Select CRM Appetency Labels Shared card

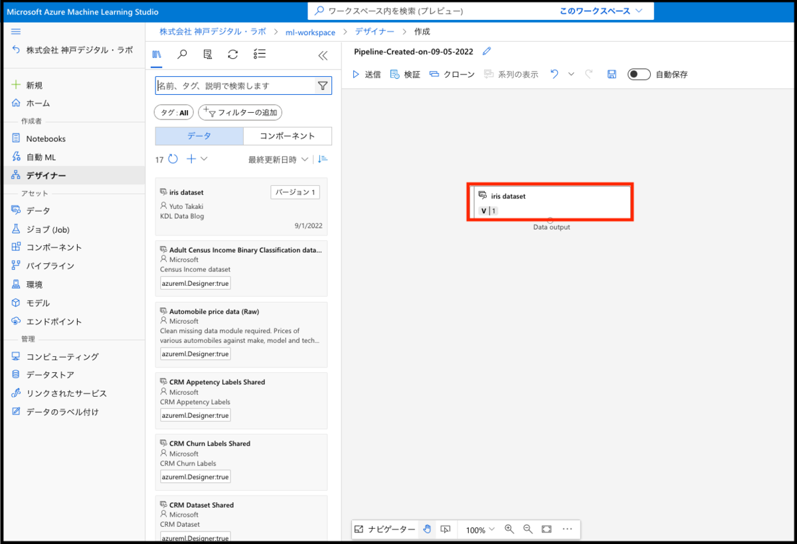coord(241,400)
